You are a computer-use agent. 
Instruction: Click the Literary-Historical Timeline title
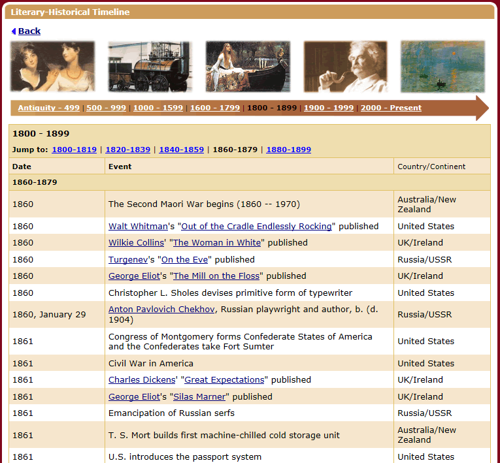[x=70, y=12]
